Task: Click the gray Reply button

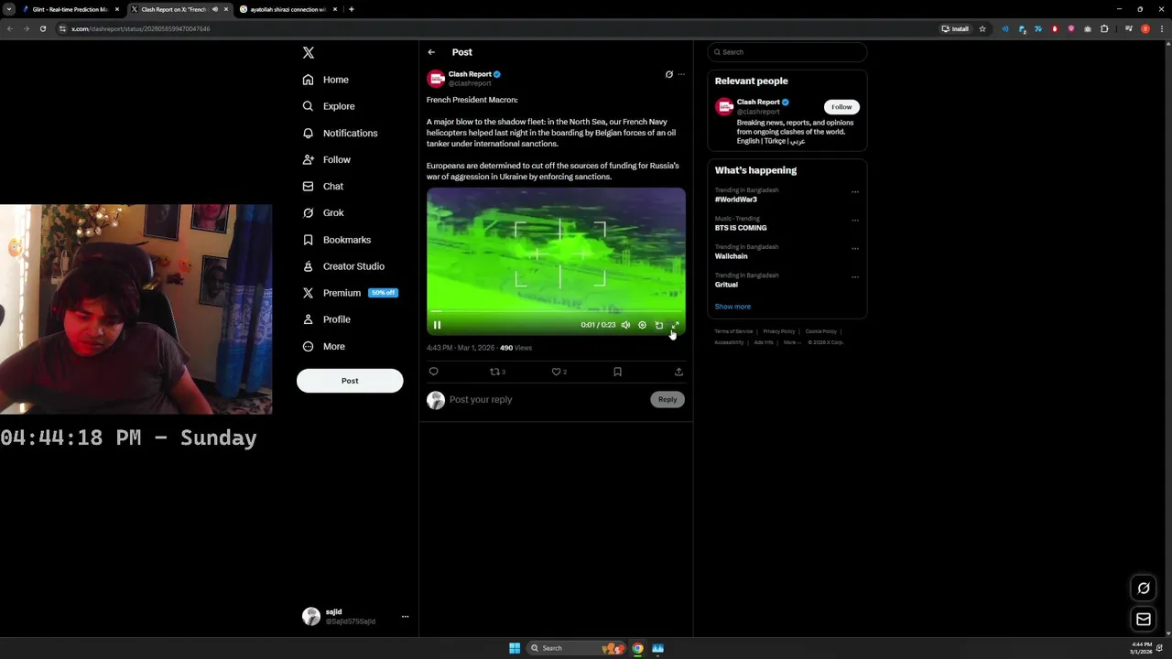Action: point(667,399)
